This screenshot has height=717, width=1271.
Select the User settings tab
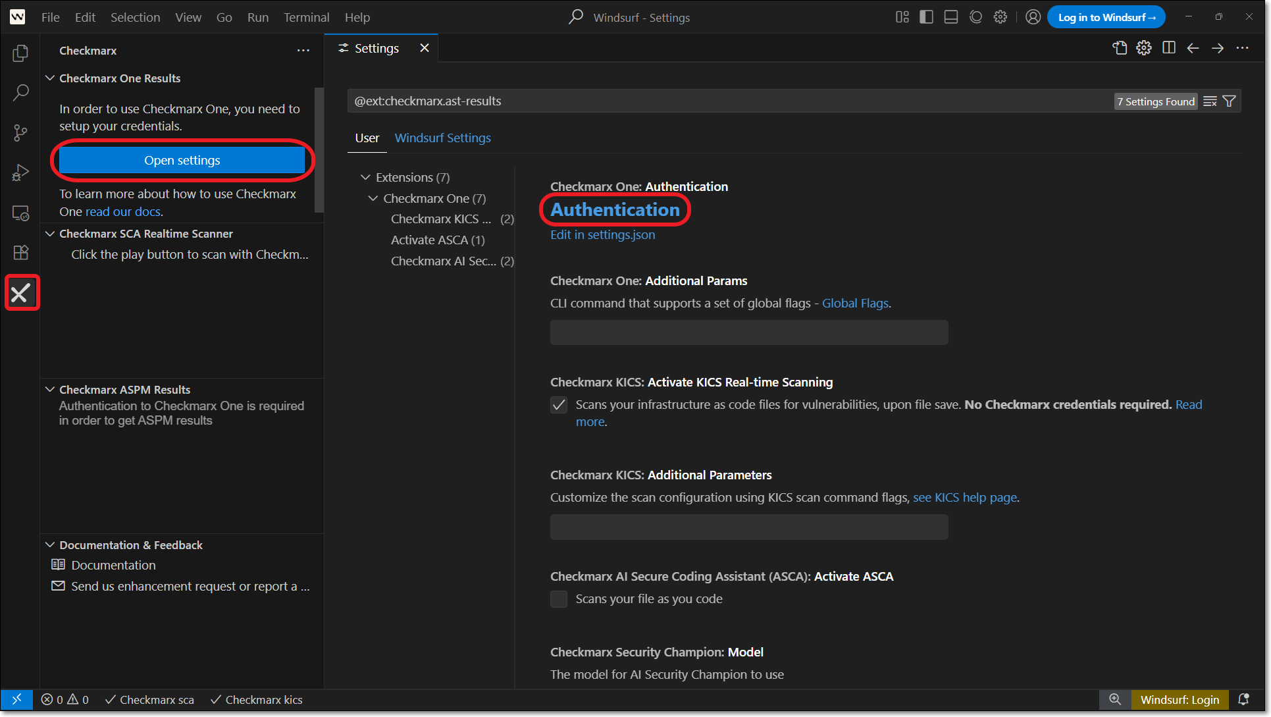367,138
